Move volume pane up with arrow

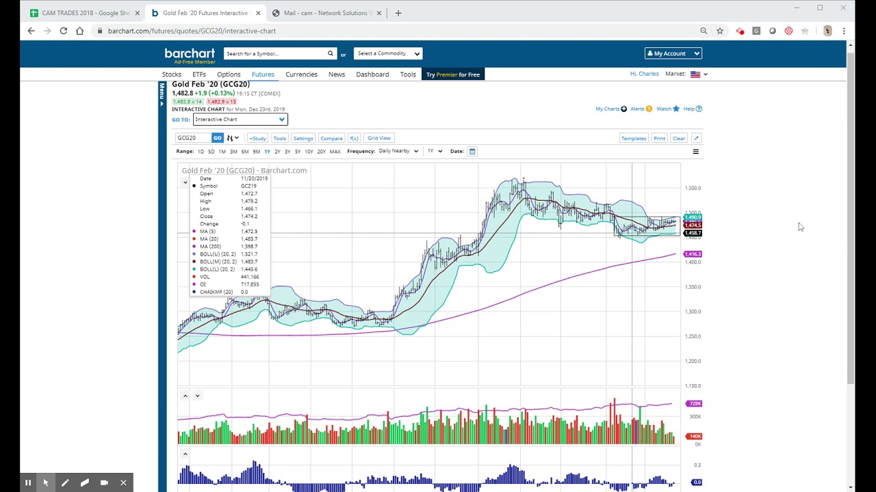pyautogui.click(x=185, y=396)
